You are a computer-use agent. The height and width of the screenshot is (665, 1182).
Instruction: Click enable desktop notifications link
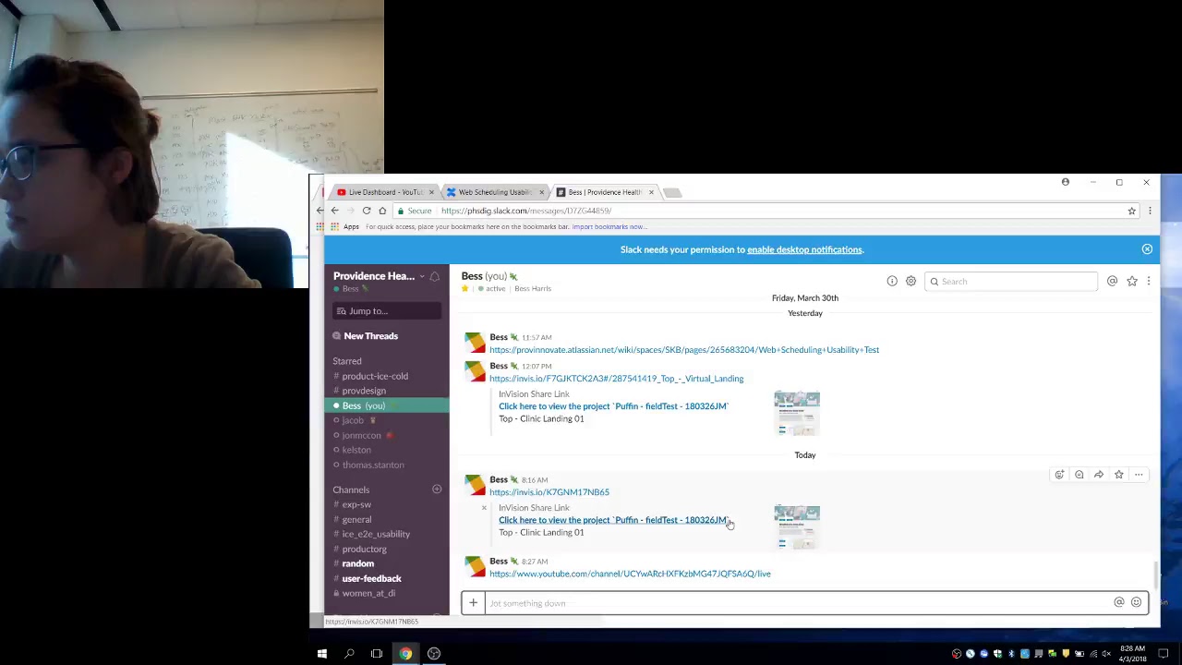pos(805,249)
